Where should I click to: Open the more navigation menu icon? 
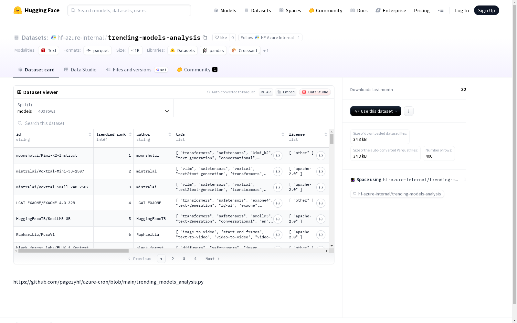(x=440, y=10)
